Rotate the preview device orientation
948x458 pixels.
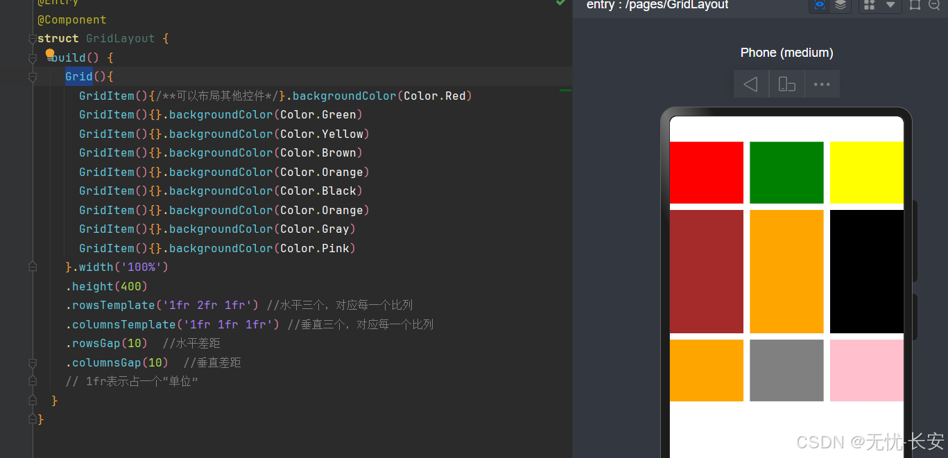pyautogui.click(x=787, y=84)
